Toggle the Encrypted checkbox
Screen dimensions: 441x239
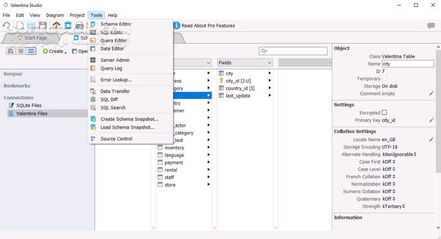coord(384,112)
